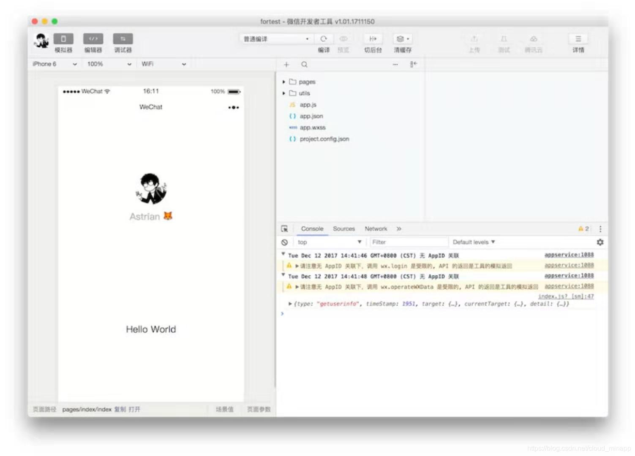The image size is (635, 456).
Task: Open the index.js? [sm]:47 source link
Action: (566, 296)
